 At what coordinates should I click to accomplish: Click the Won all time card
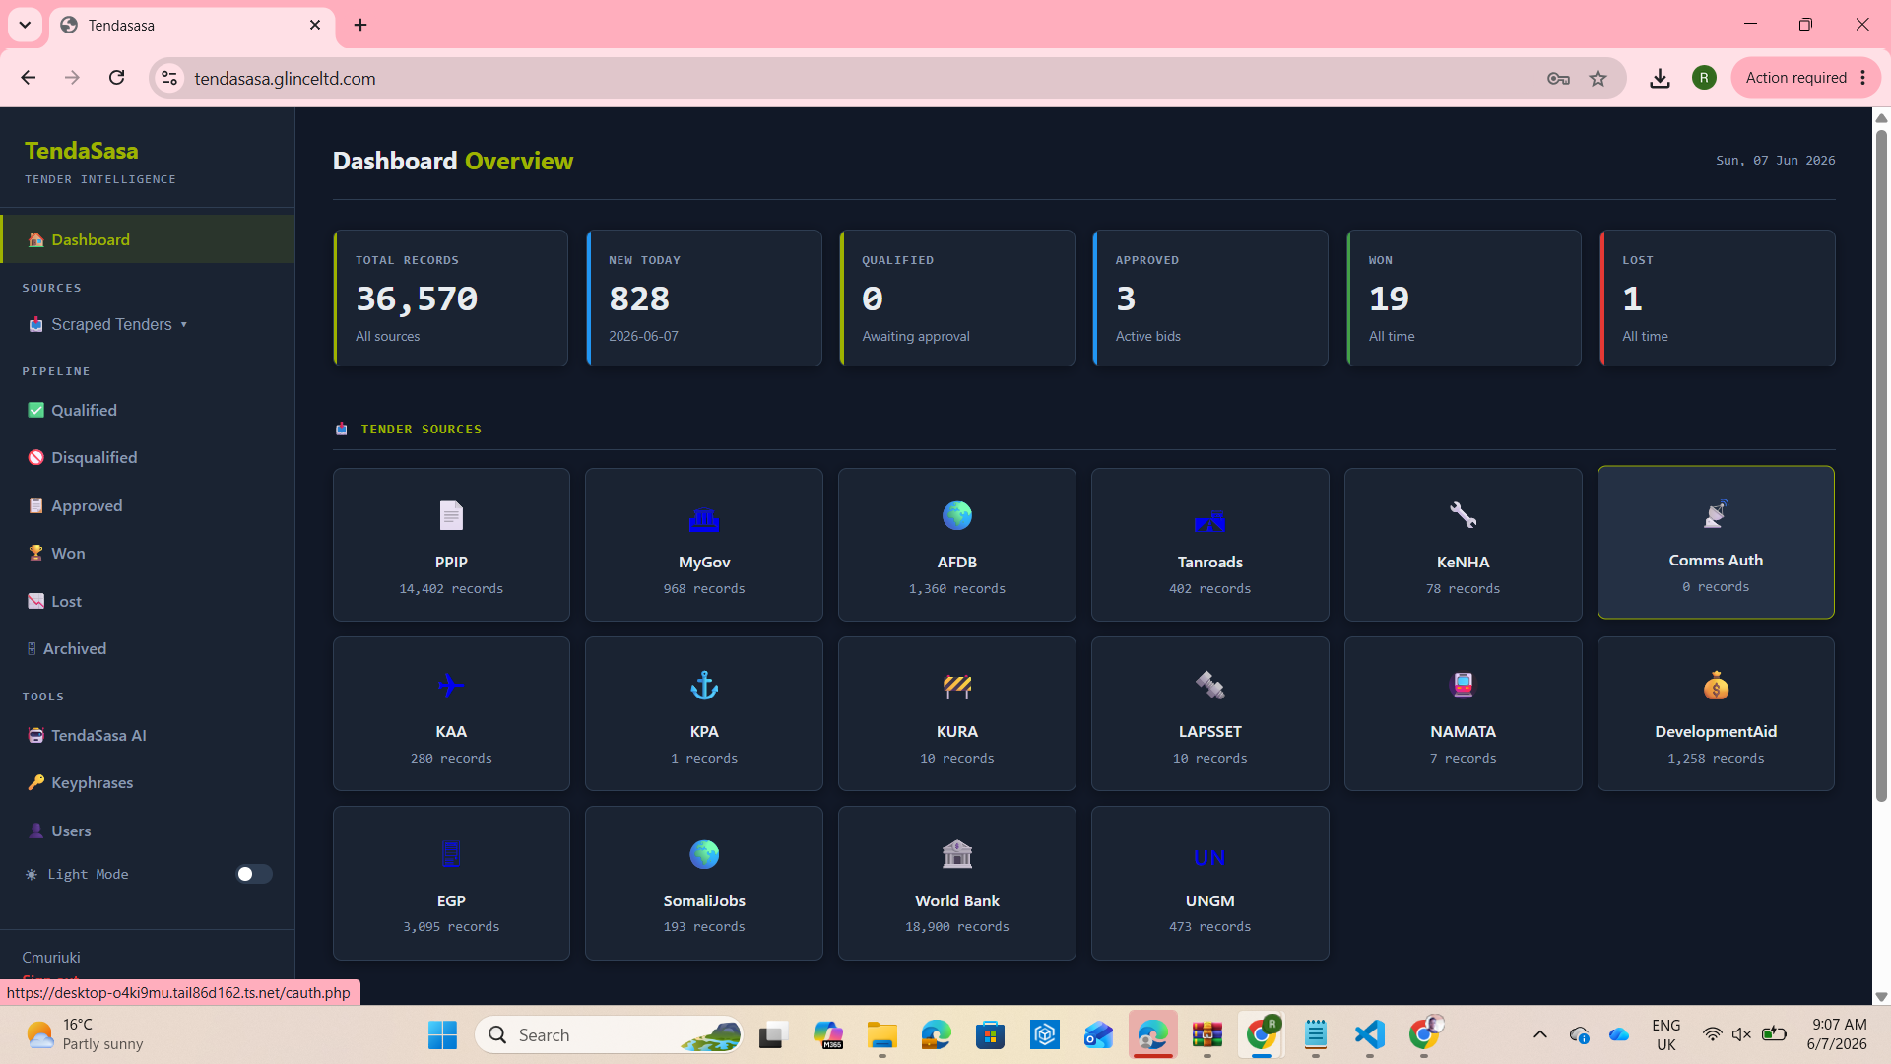coord(1464,298)
